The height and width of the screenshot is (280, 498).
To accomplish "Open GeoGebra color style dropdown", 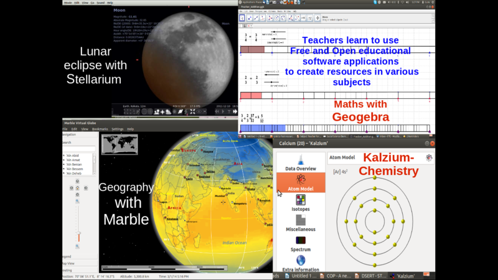I will [250, 26].
